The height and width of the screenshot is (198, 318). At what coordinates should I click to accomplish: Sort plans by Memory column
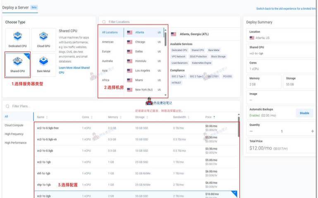[115, 117]
